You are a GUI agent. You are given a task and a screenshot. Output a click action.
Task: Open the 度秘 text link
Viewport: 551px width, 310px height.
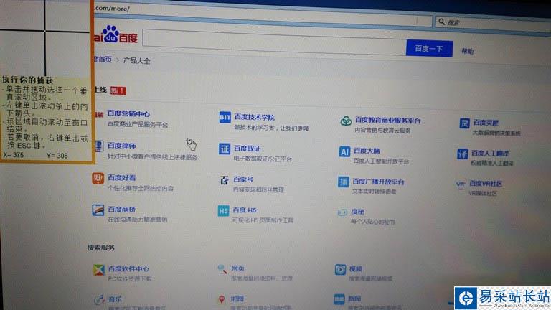coord(357,212)
